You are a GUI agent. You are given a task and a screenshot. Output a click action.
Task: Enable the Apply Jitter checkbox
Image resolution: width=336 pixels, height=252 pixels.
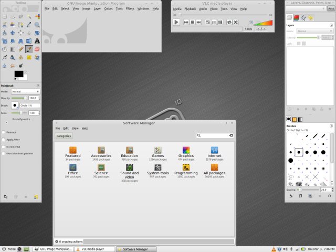(4, 140)
